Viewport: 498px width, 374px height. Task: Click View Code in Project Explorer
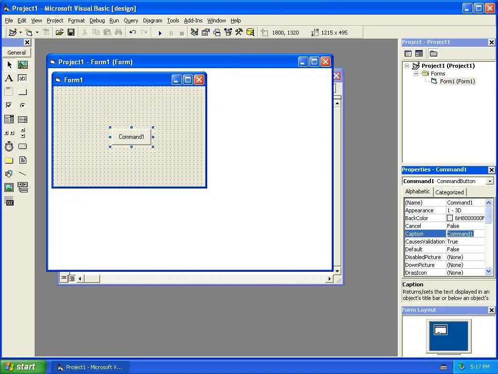tap(408, 54)
